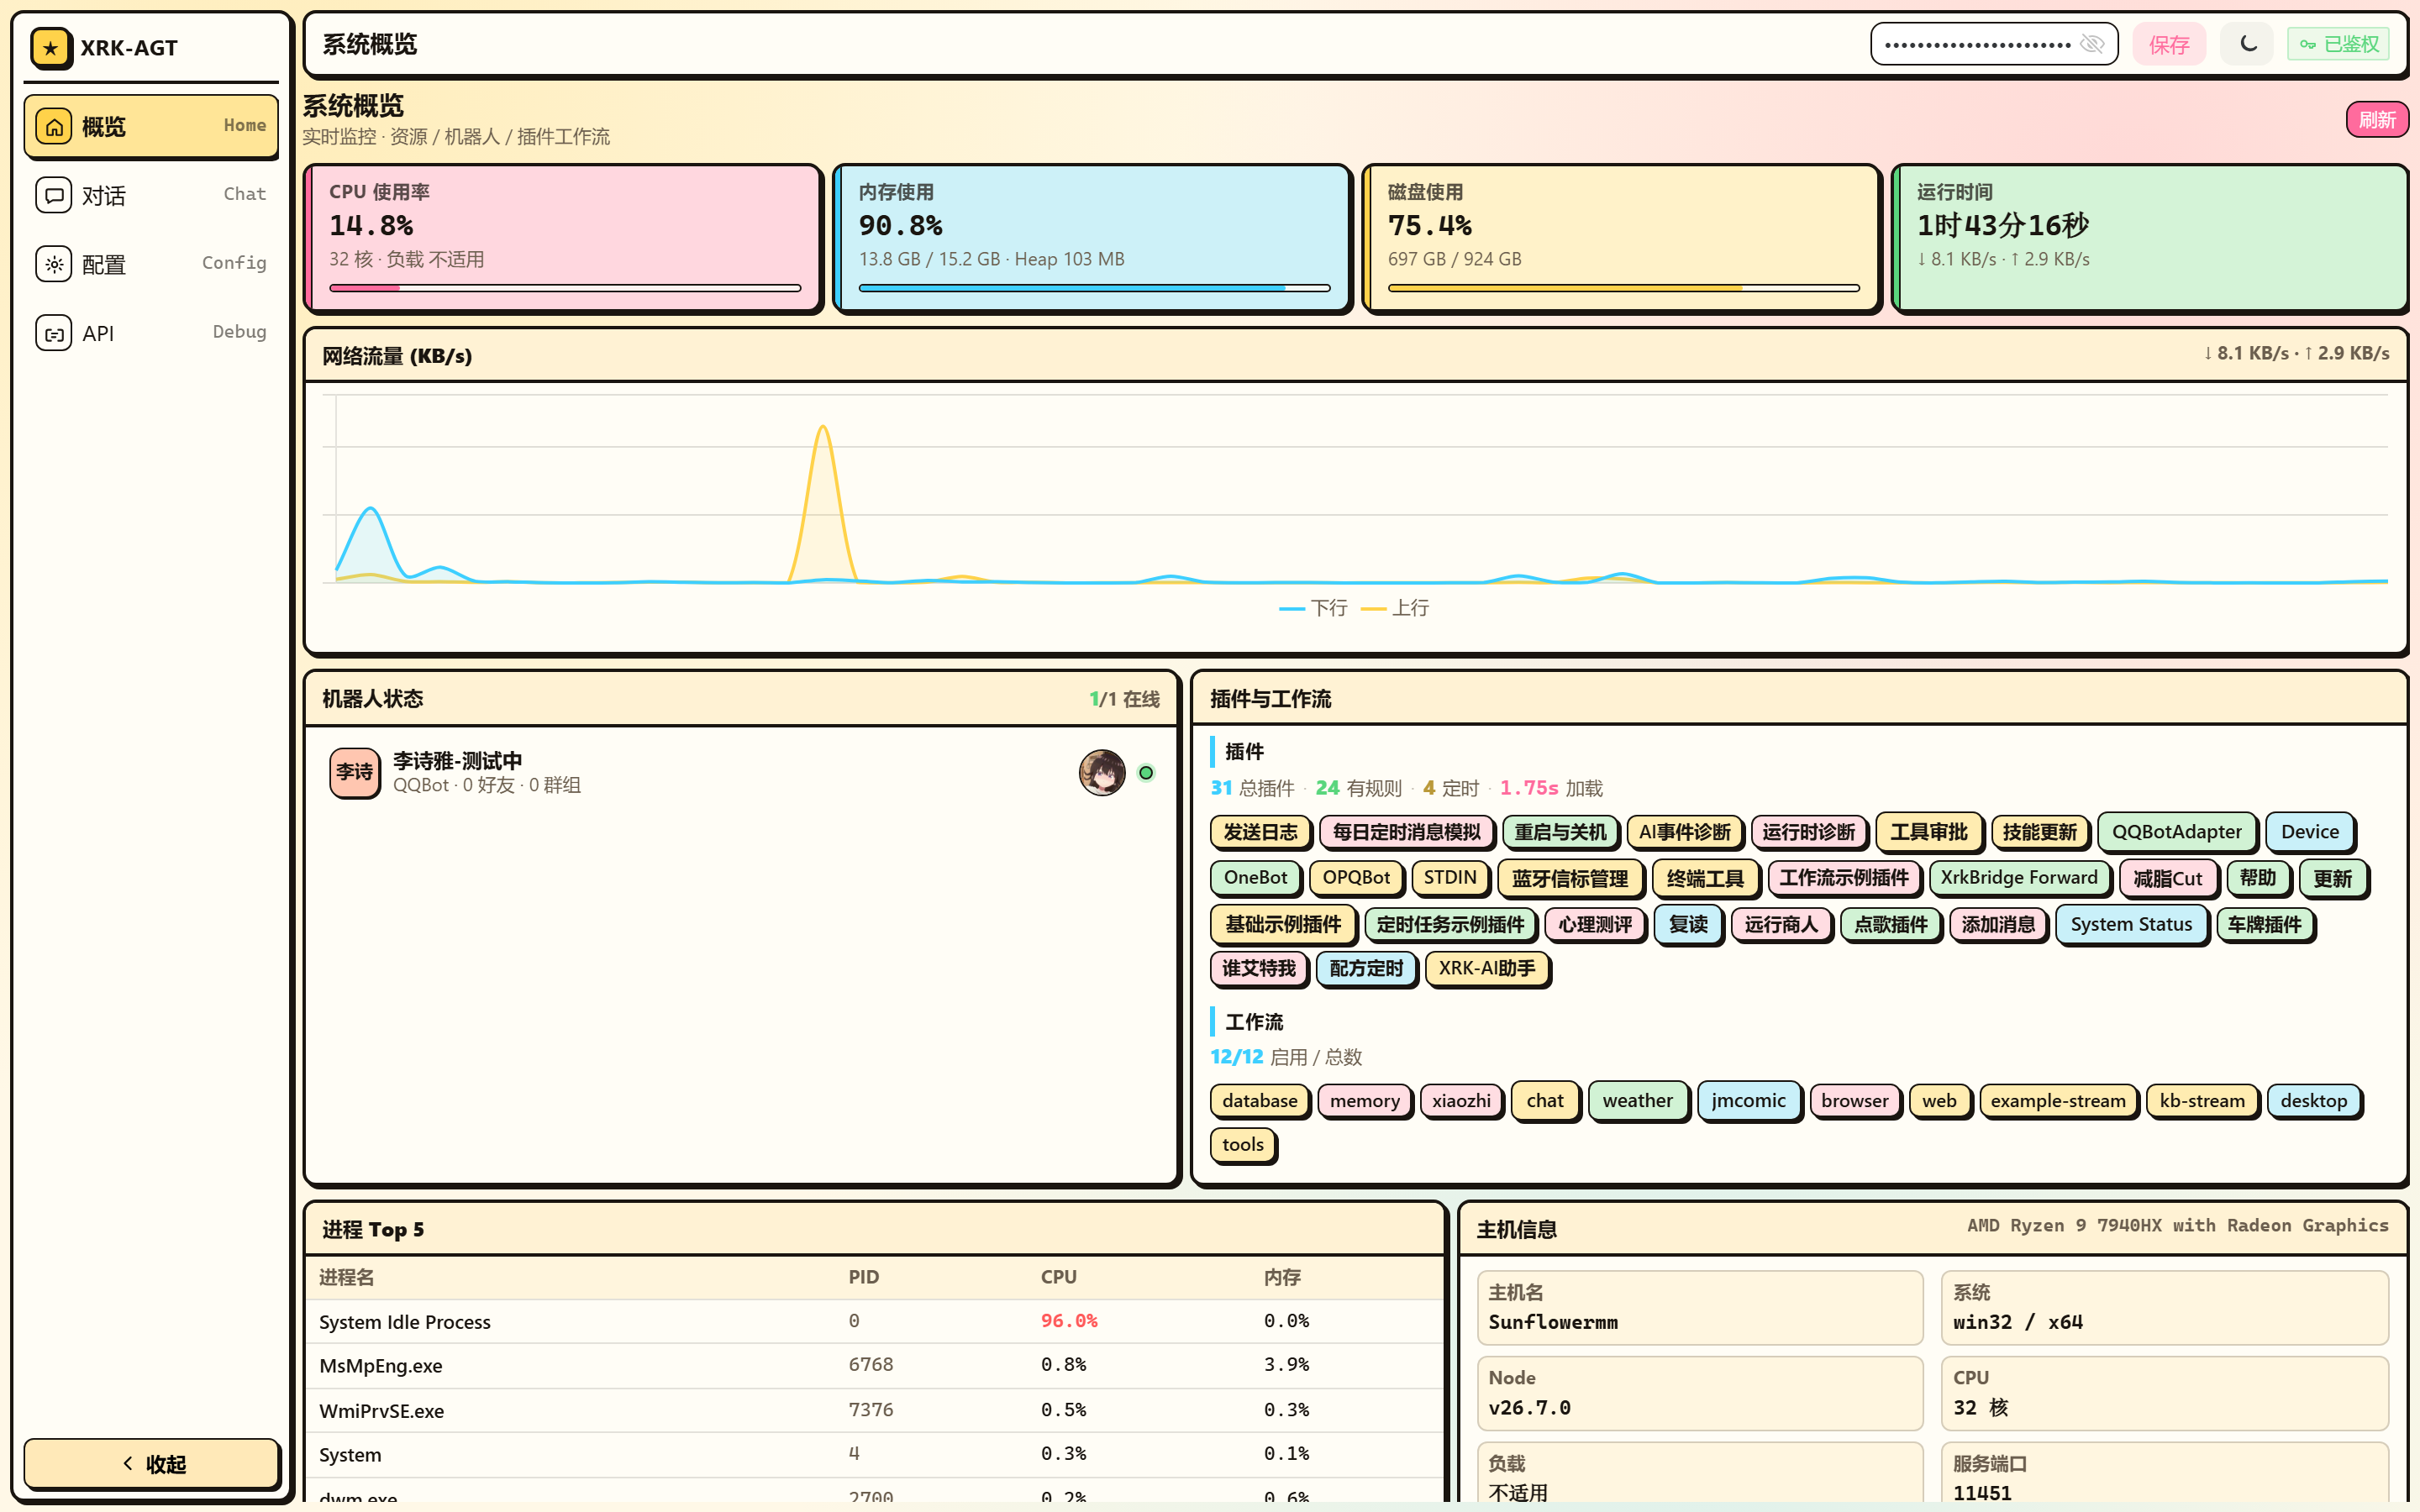Viewport: 2420px width, 1512px height.
Task: Click the 保存 save button
Action: [2169, 44]
